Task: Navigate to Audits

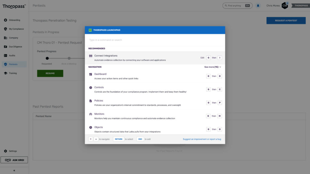Action: pos(14,56)
